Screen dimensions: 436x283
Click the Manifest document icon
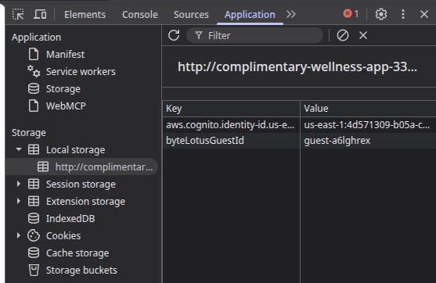[34, 54]
